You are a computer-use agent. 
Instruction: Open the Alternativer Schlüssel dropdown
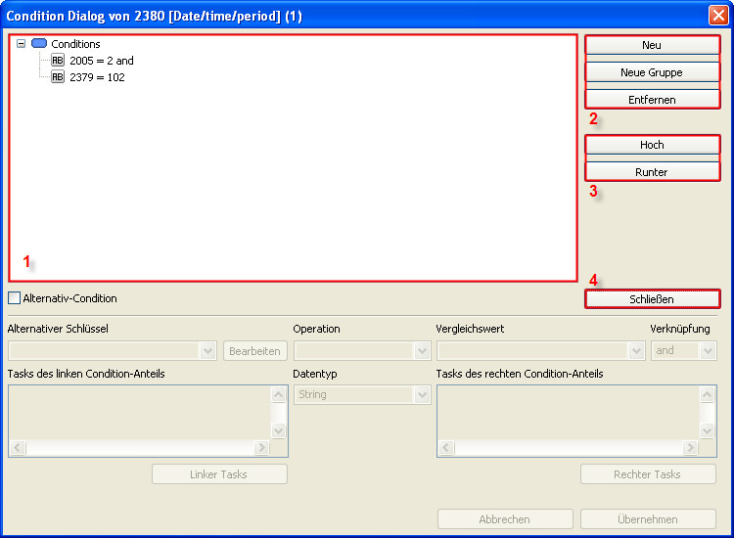(x=207, y=351)
